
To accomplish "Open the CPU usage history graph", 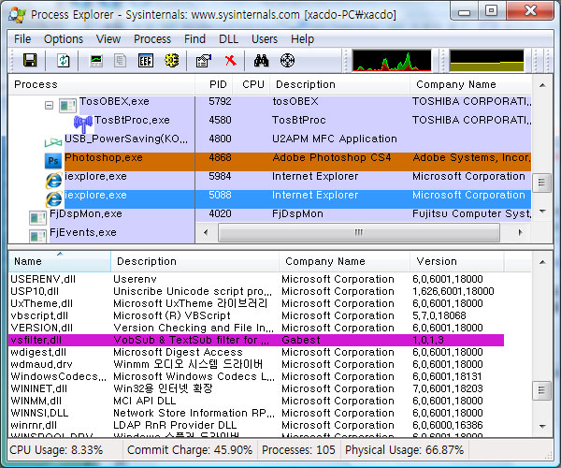I will click(x=392, y=60).
